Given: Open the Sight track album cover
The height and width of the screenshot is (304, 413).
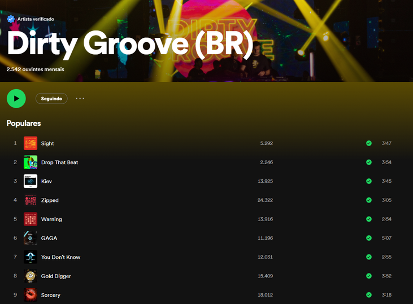Looking at the screenshot, I should point(31,143).
